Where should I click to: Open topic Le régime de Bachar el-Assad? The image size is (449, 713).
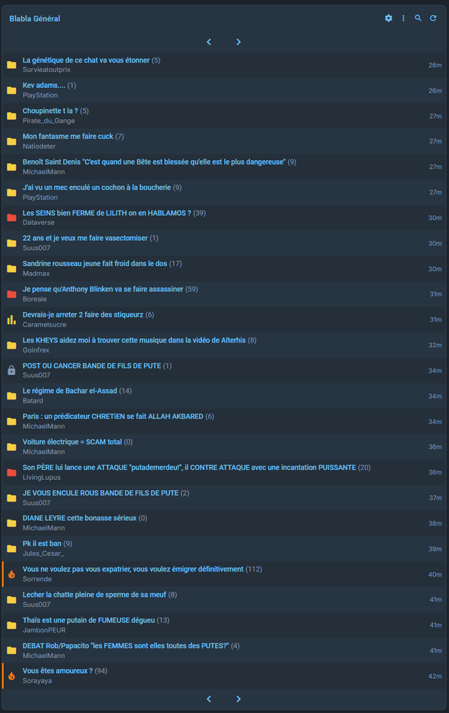(70, 391)
